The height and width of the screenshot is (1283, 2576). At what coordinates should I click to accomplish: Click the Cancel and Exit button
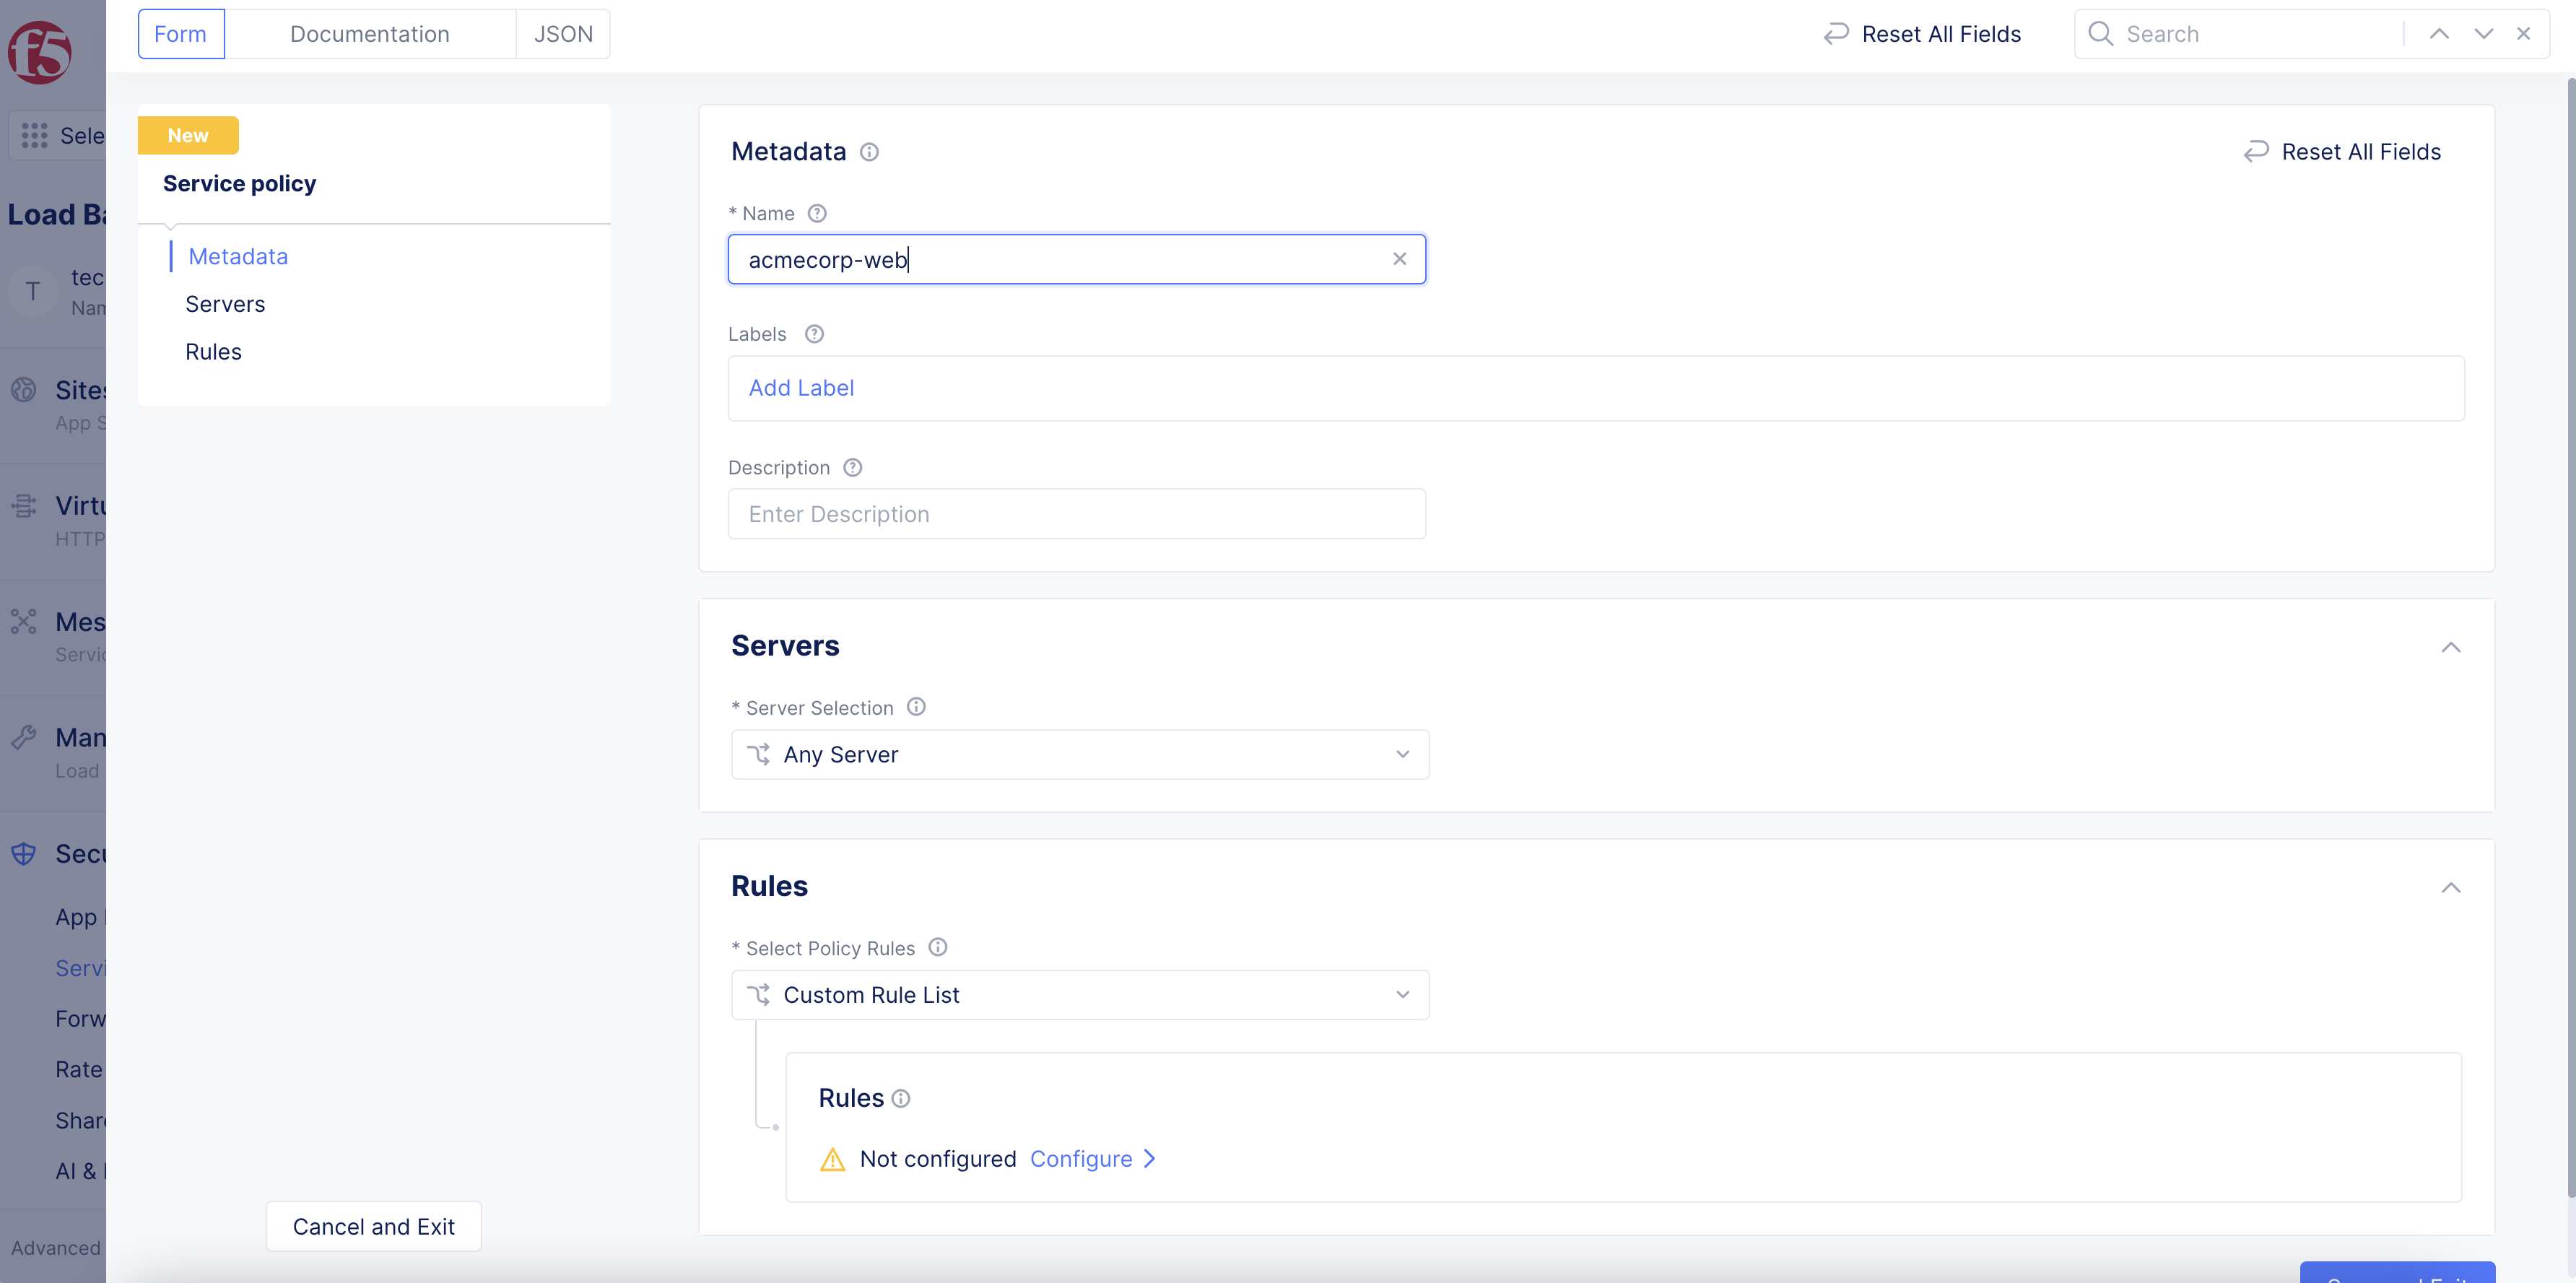point(373,1226)
